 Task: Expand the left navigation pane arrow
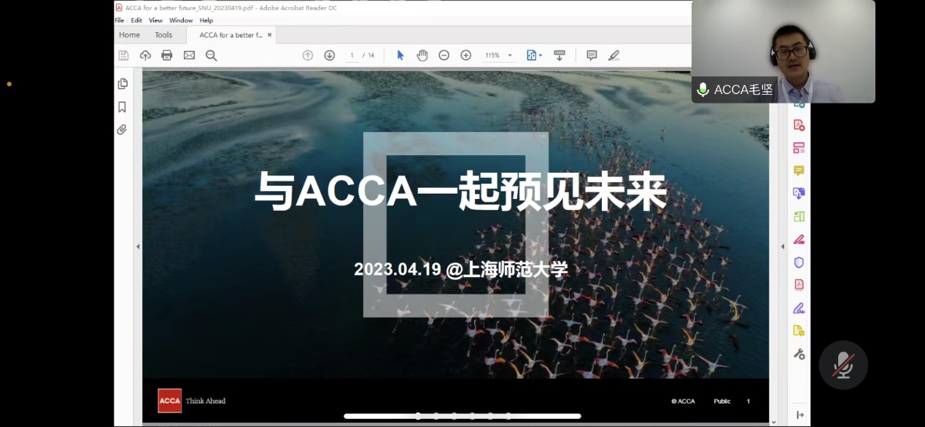pyautogui.click(x=138, y=247)
